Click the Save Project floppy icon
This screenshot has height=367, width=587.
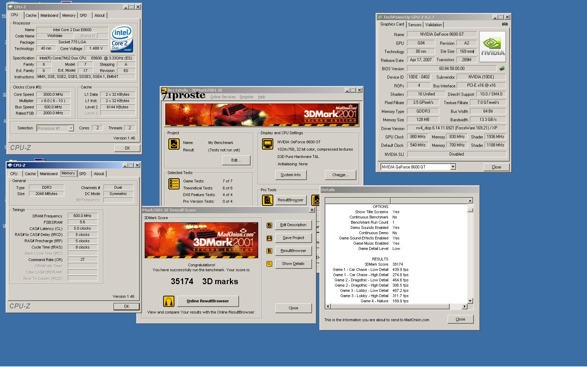269,238
